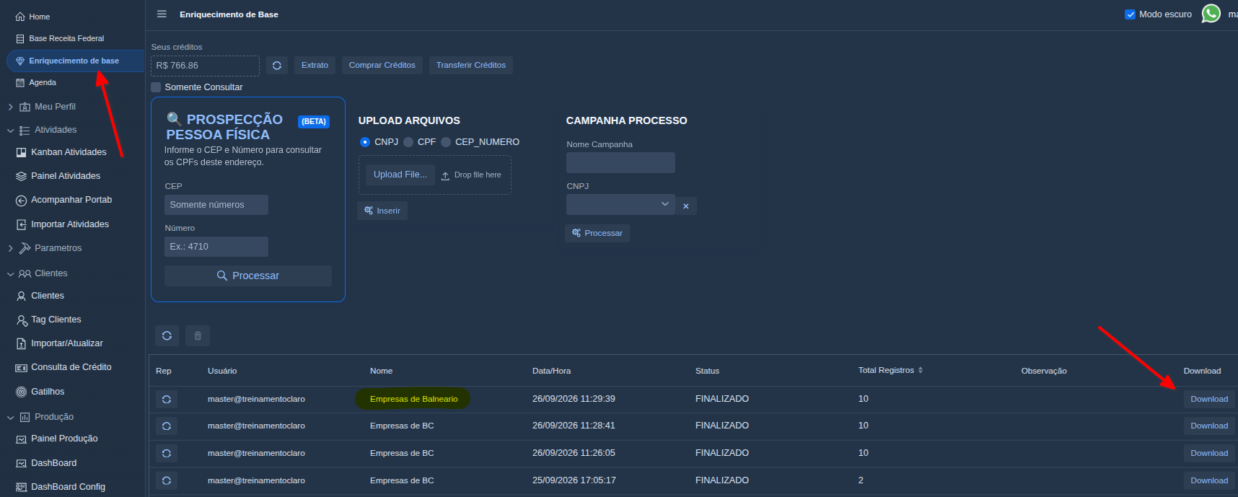Open the CNPJ dropdown in Campanha Processo
Screen dimensions: 1238x497
coord(620,205)
